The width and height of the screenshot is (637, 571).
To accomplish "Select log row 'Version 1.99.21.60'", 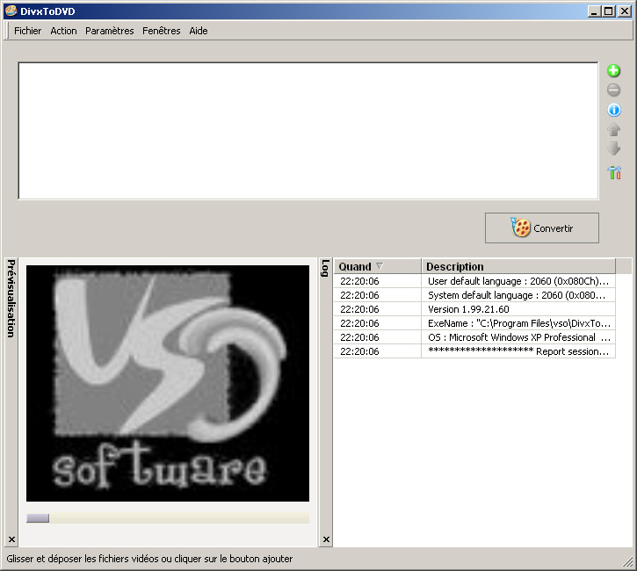I will coord(474,309).
